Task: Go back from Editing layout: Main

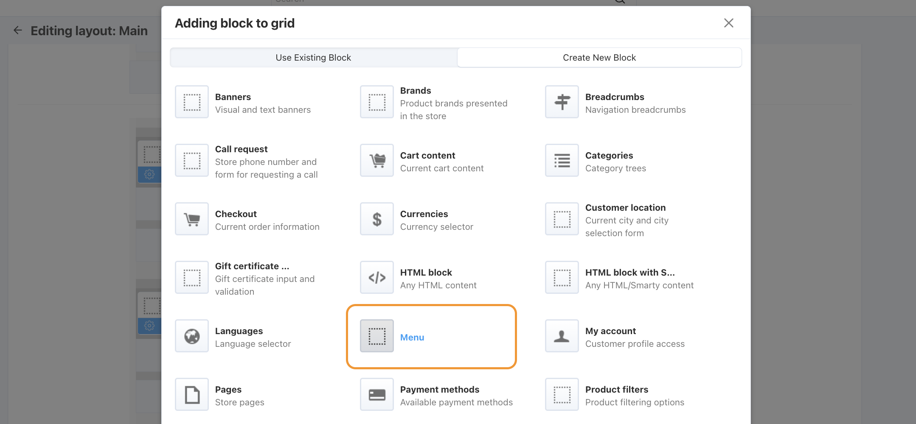Action: coord(18,31)
